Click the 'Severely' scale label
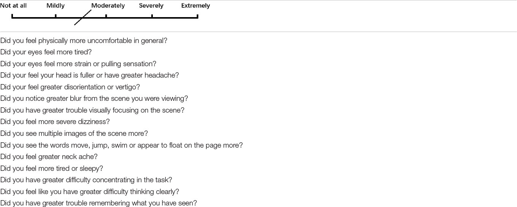The height and width of the screenshot is (207, 517). tap(151, 6)
